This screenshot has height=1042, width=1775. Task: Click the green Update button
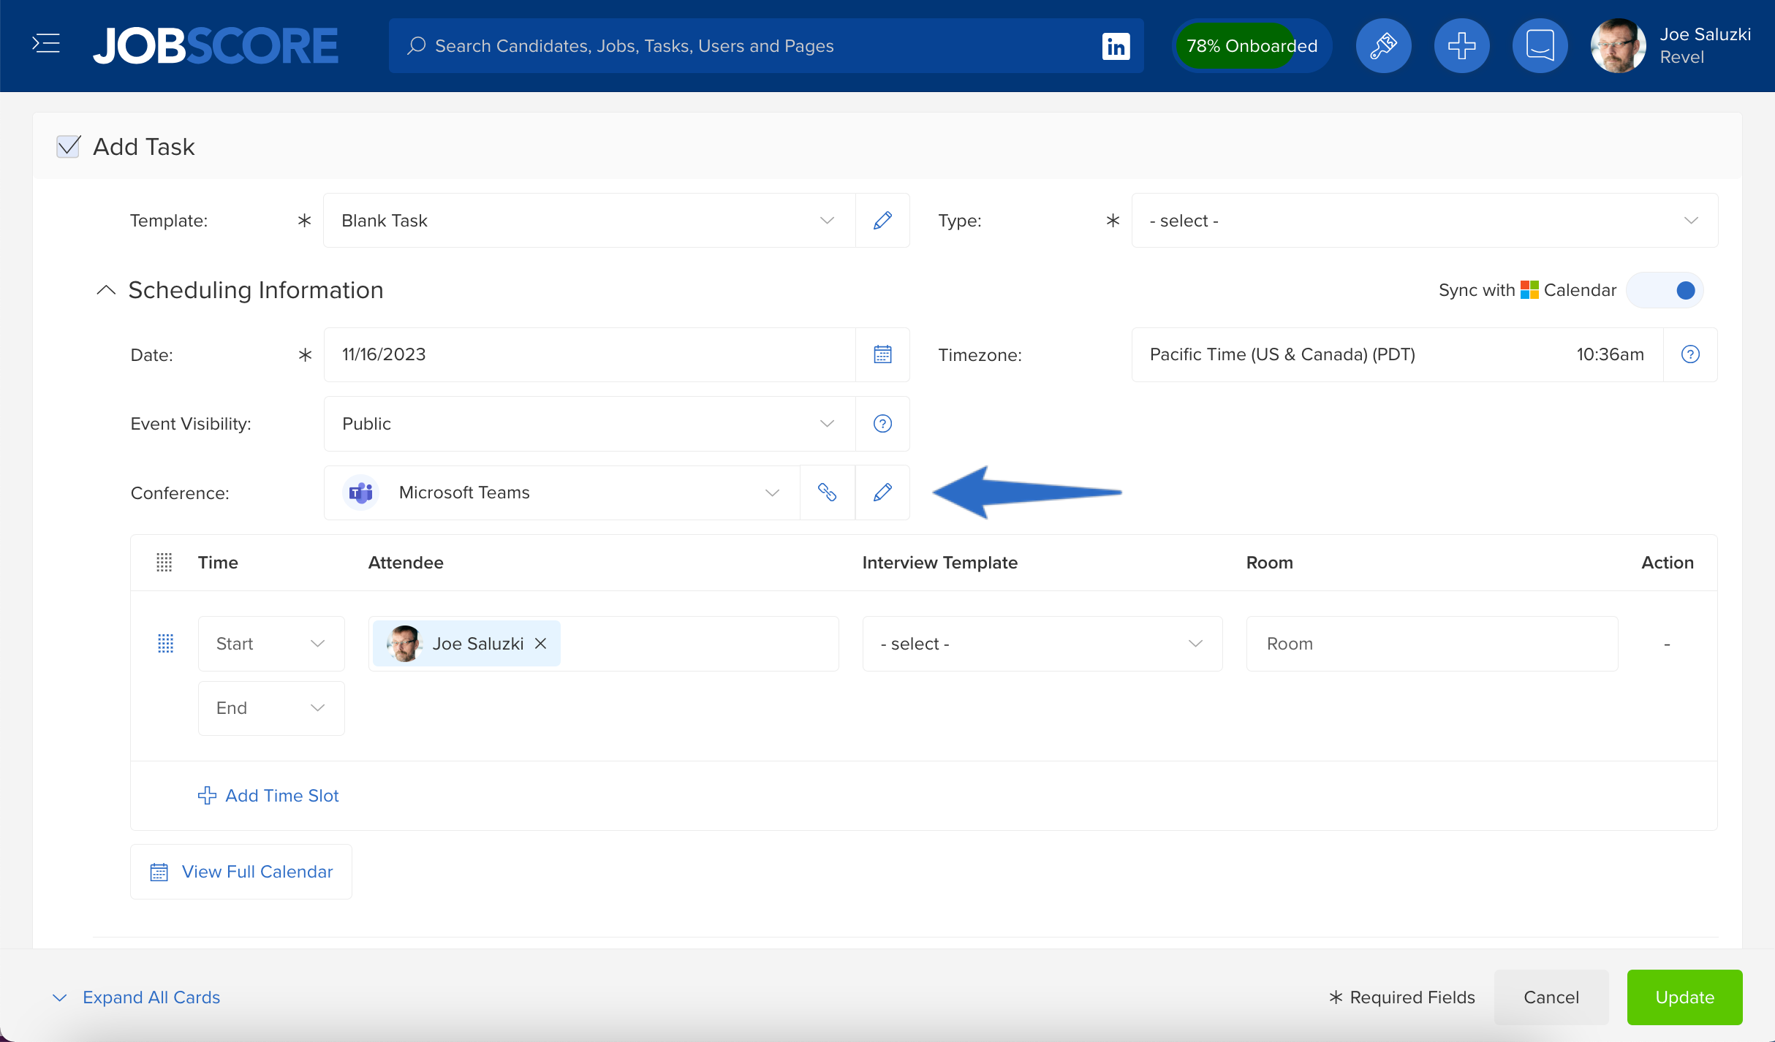point(1685,997)
